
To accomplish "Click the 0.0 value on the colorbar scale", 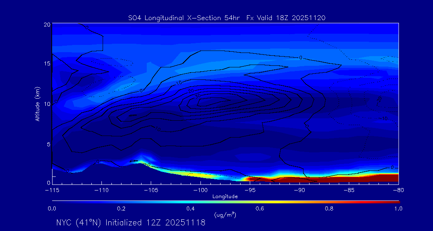I will pos(52,209).
